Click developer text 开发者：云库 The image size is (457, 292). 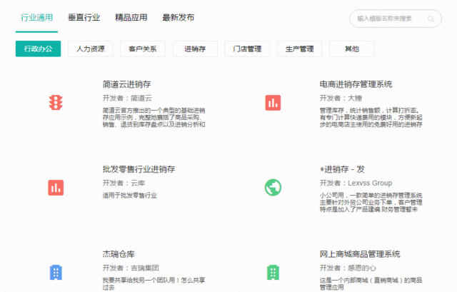[x=124, y=183]
